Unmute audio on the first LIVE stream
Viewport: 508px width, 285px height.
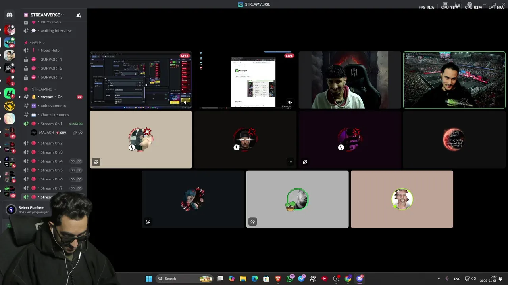coord(185,102)
